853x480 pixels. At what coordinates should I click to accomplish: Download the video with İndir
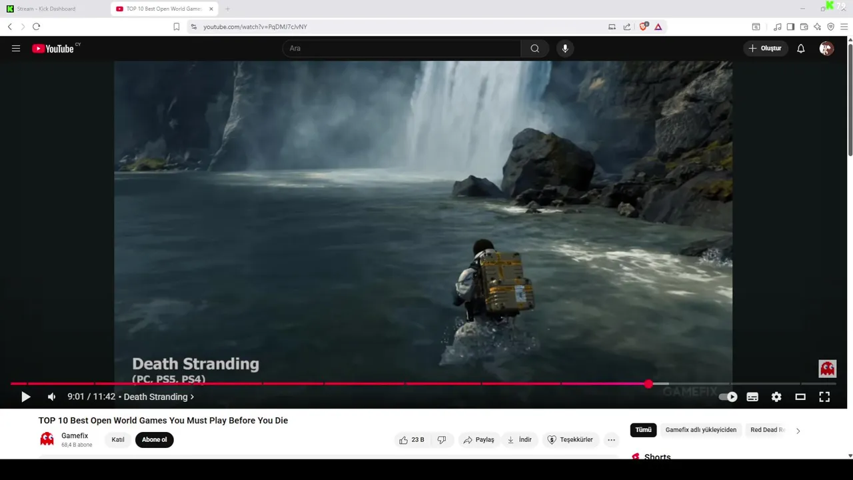(x=519, y=440)
